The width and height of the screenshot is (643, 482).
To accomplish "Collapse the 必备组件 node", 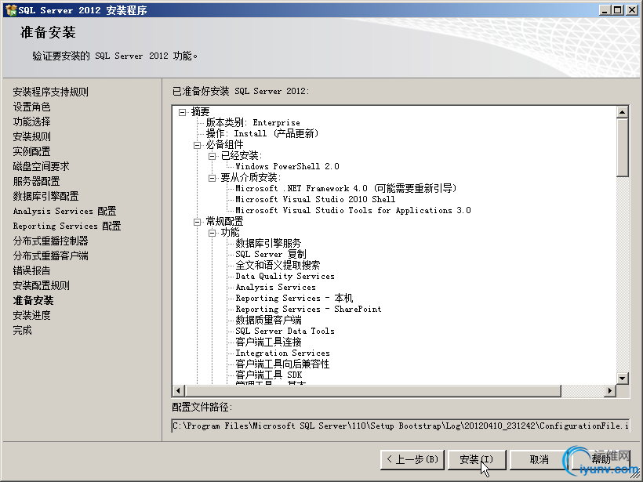I will click(198, 145).
